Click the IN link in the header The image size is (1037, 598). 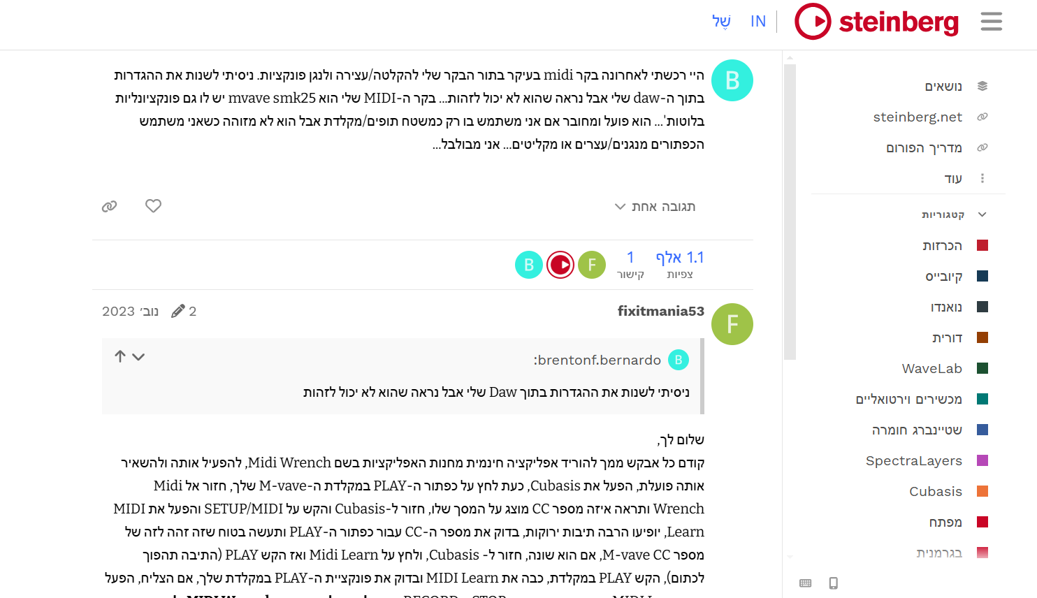758,22
